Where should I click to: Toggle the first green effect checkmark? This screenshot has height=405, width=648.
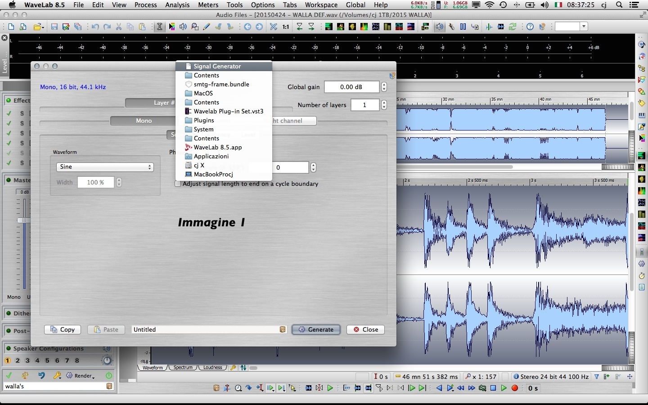[9, 113]
